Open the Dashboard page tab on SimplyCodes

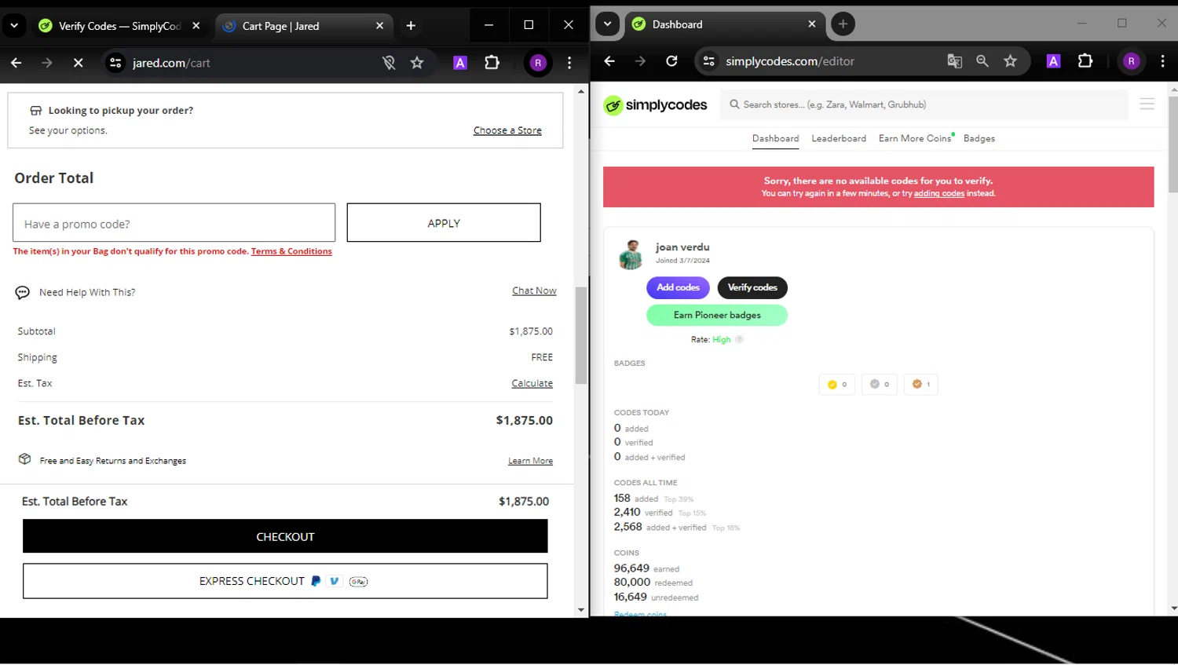775,139
